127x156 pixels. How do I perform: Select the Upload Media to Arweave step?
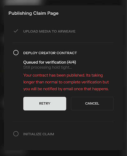tap(49, 32)
